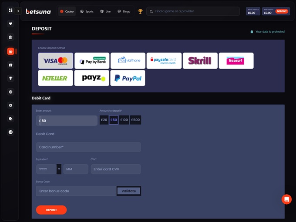Click the orange Deposit button in header

282,11
